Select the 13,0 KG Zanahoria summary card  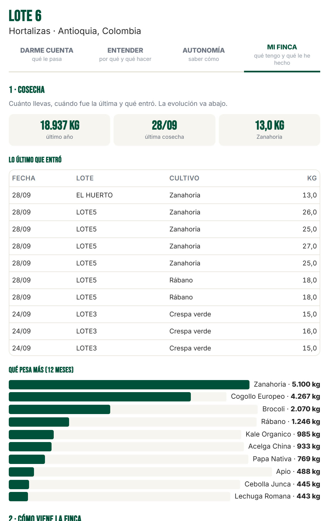tap(270, 130)
